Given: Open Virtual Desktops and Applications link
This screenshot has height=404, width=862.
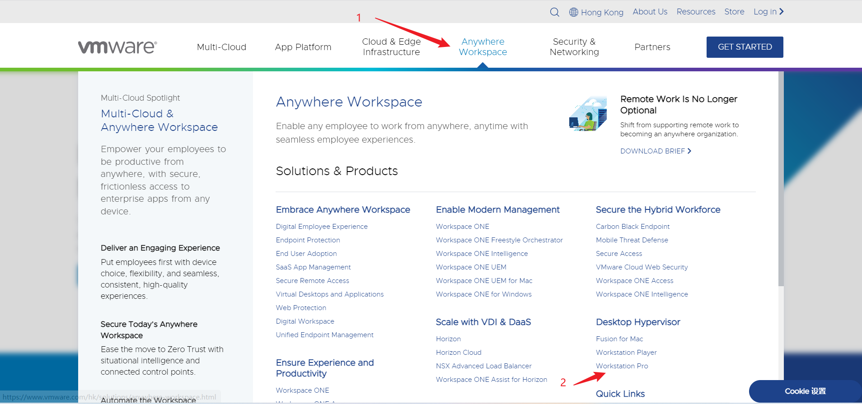Looking at the screenshot, I should click(330, 294).
